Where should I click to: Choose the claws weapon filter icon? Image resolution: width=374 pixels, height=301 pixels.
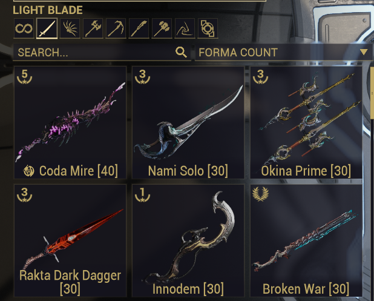(x=70, y=28)
